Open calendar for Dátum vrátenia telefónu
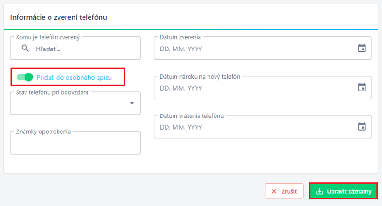 click(362, 126)
